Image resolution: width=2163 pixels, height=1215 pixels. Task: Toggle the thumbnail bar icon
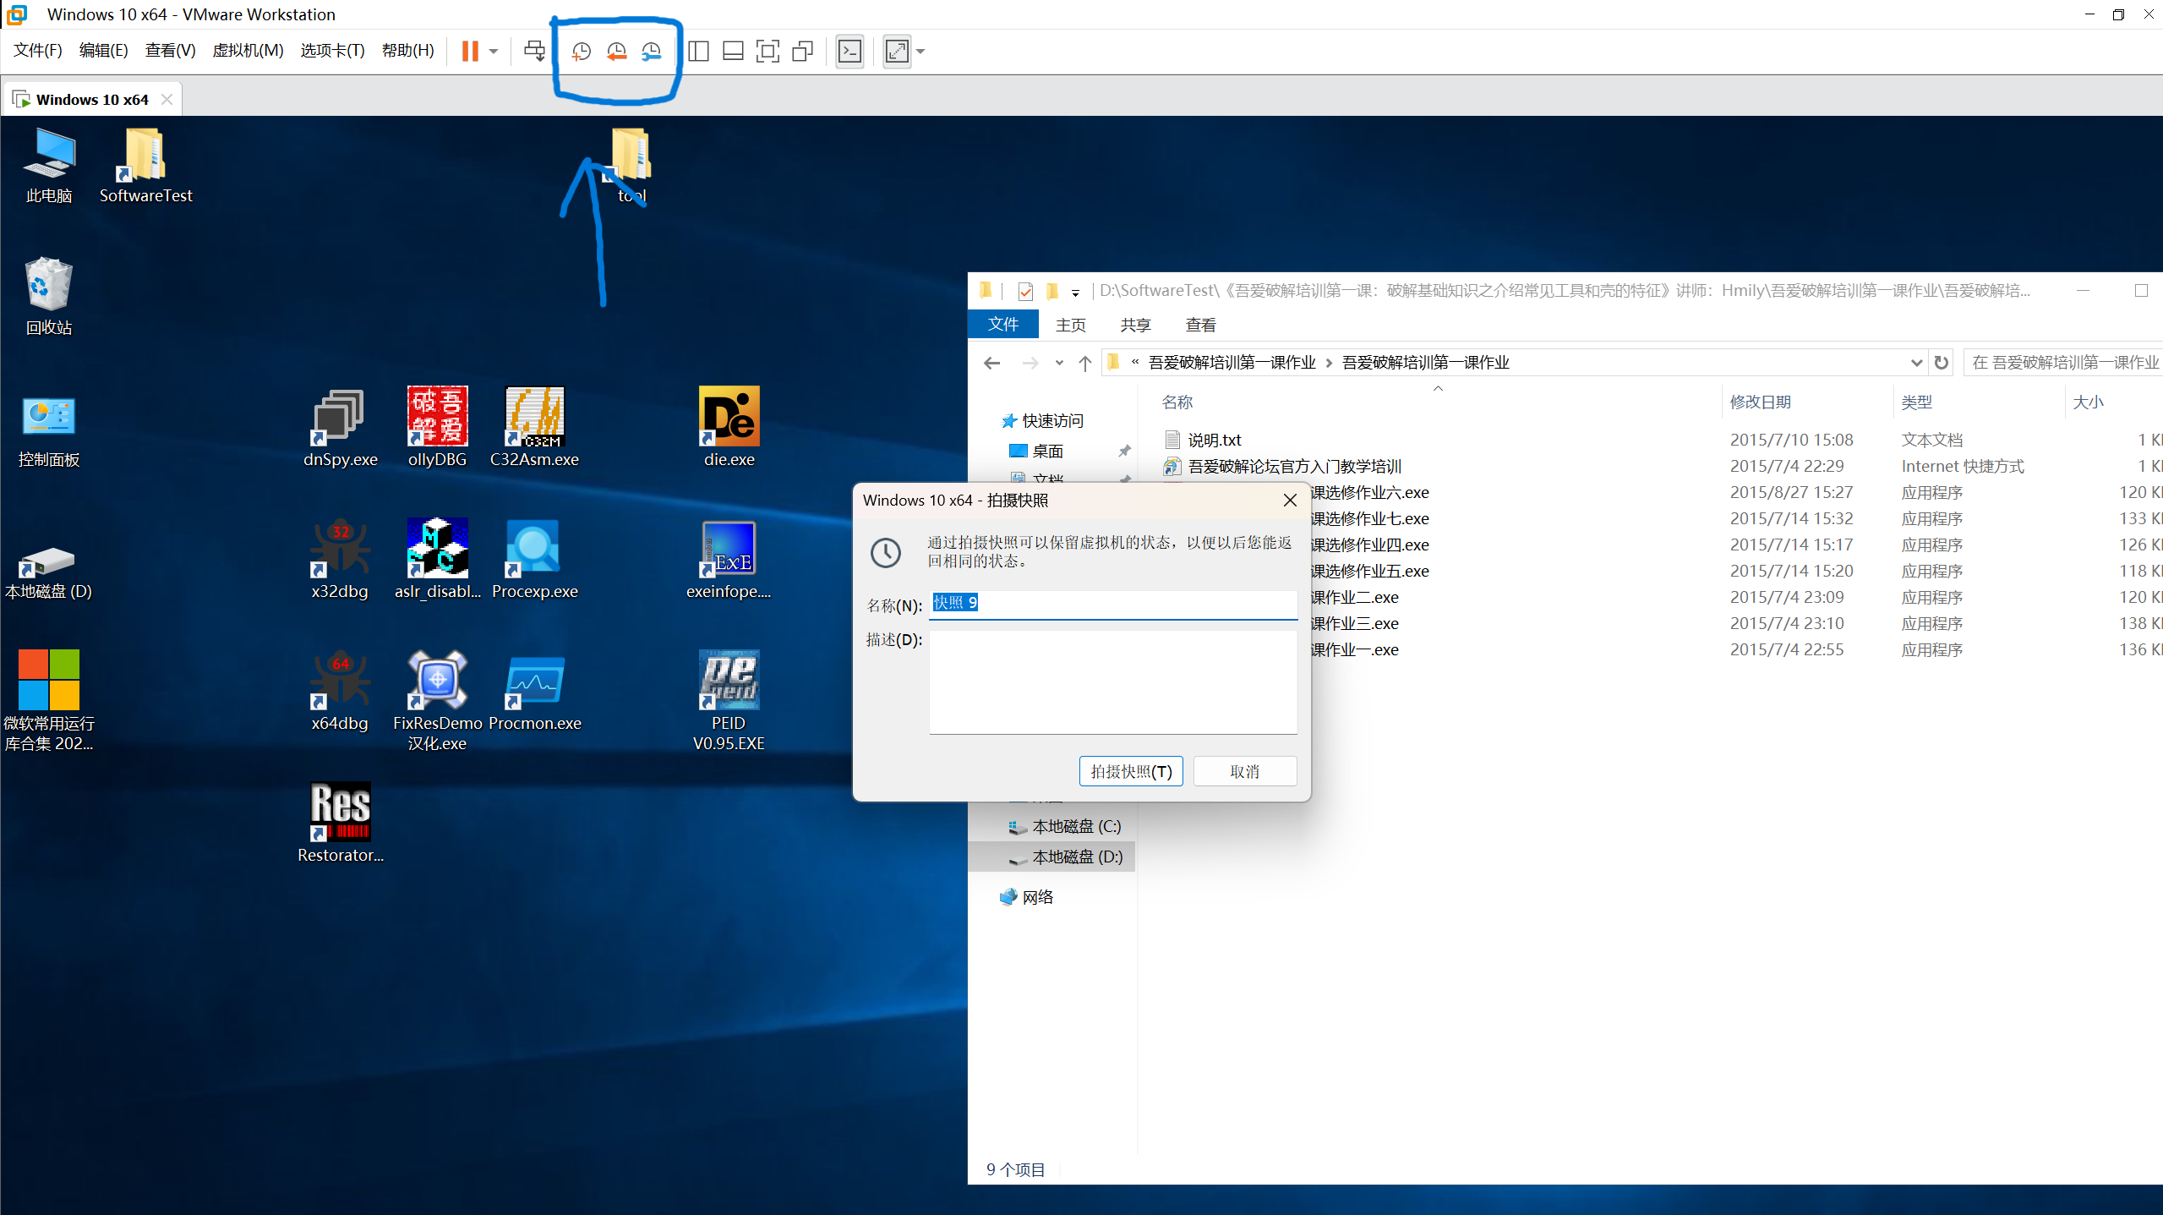pos(733,52)
